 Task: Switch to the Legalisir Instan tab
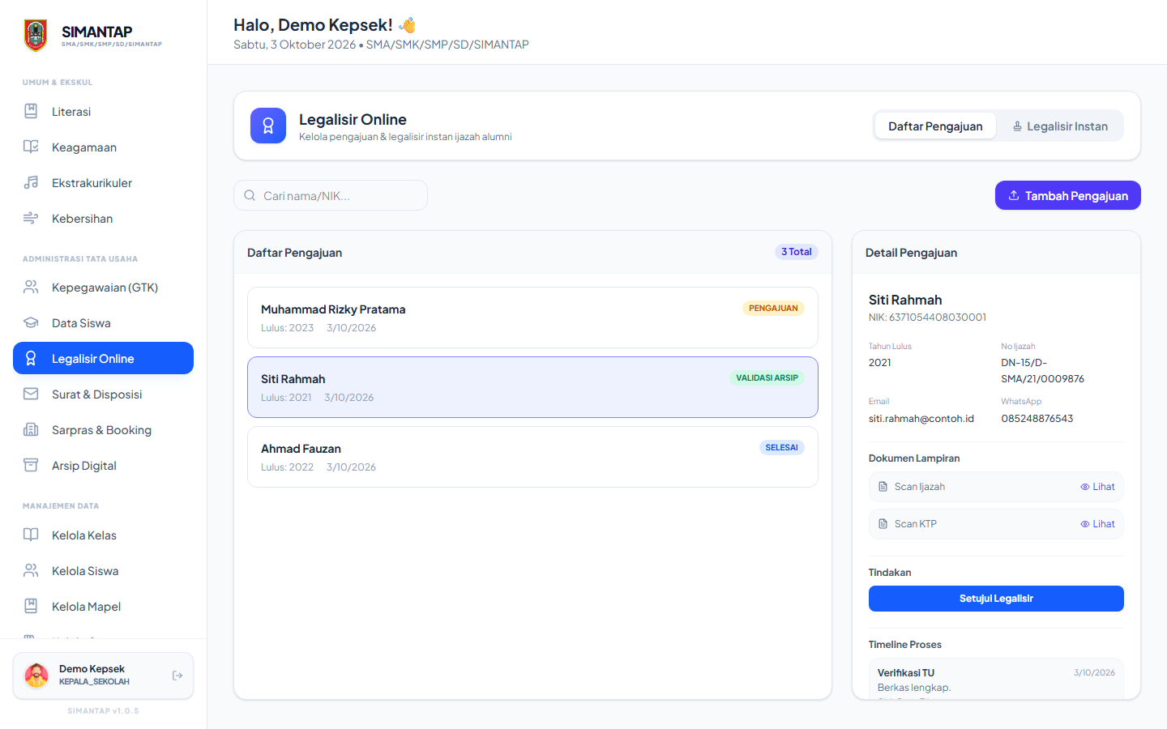point(1060,126)
